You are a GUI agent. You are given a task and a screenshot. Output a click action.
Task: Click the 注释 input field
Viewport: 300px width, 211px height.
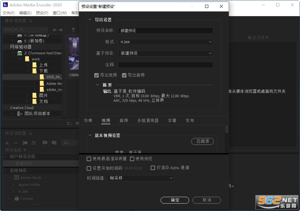[166, 65]
